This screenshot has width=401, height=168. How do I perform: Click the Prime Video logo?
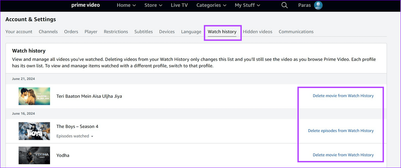tap(86, 5)
